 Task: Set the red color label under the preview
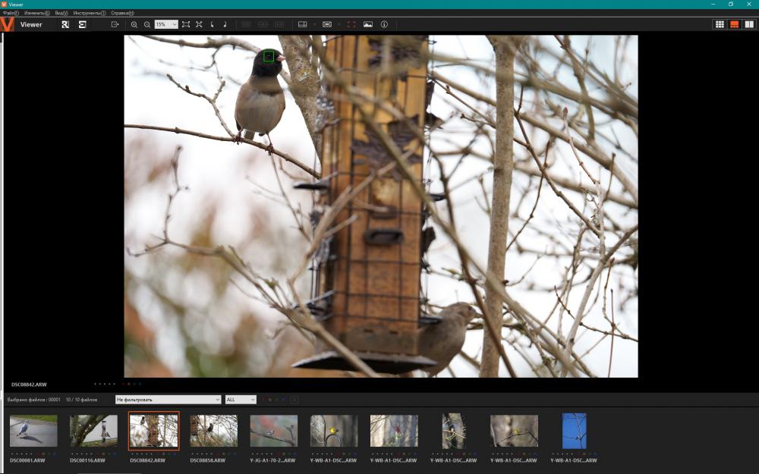tap(124, 384)
